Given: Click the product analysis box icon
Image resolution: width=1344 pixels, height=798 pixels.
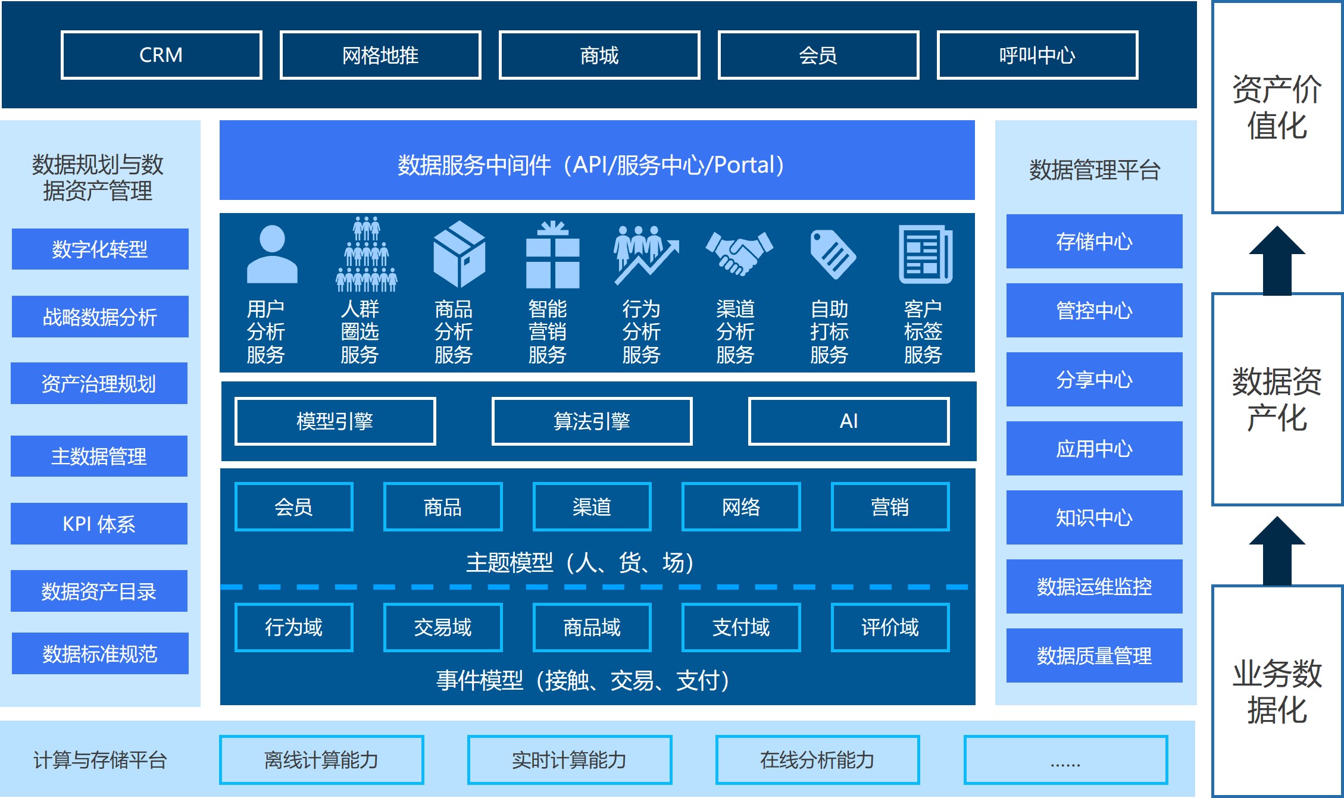Looking at the screenshot, I should tap(459, 254).
